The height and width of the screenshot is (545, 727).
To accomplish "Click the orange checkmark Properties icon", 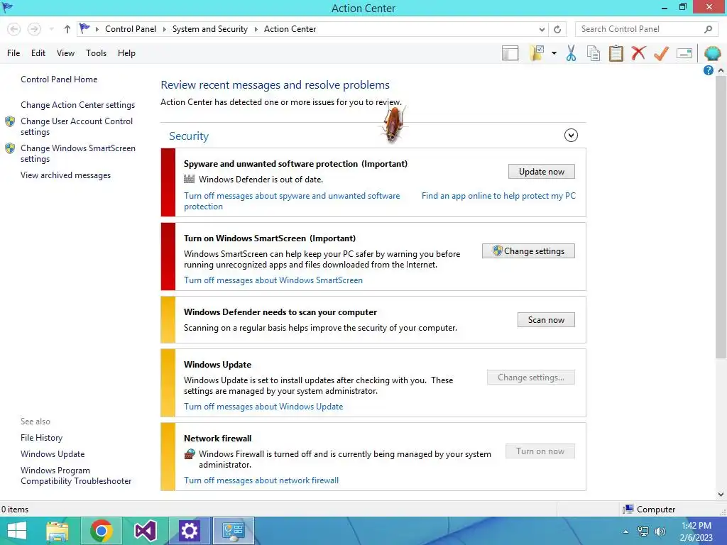I will [x=661, y=53].
